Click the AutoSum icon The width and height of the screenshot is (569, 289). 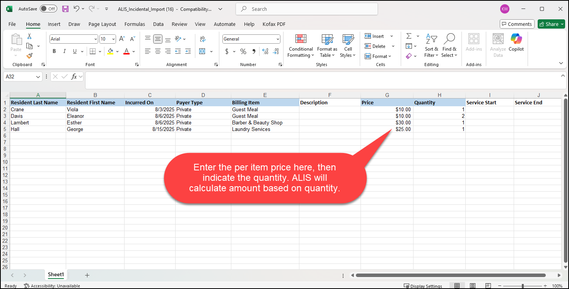[x=409, y=36]
